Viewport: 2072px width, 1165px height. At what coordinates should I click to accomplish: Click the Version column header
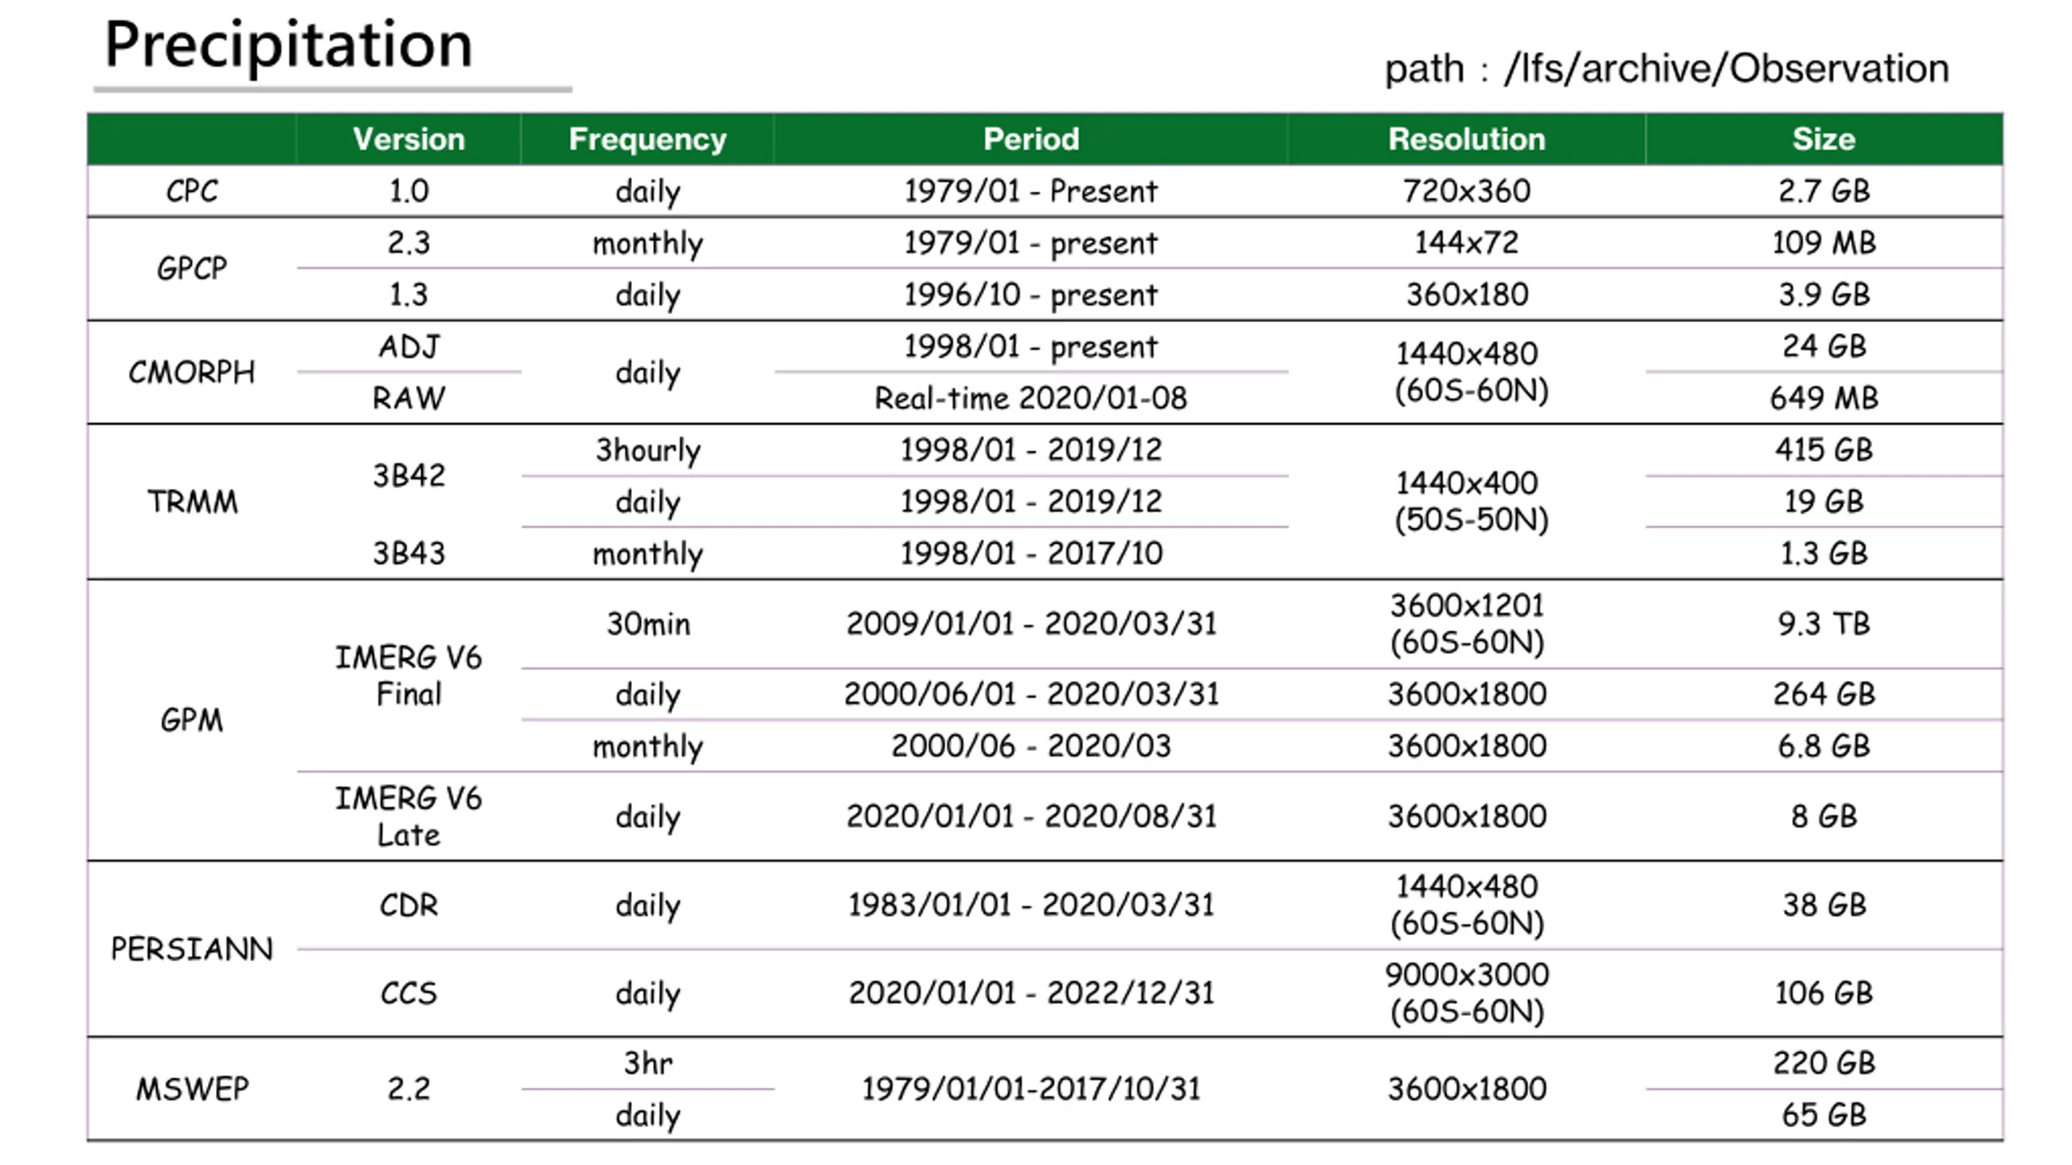coord(409,139)
